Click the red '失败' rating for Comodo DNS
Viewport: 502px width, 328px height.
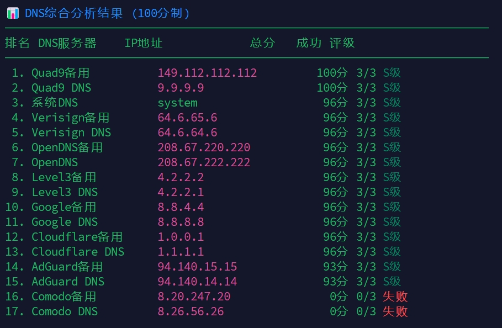[395, 311]
